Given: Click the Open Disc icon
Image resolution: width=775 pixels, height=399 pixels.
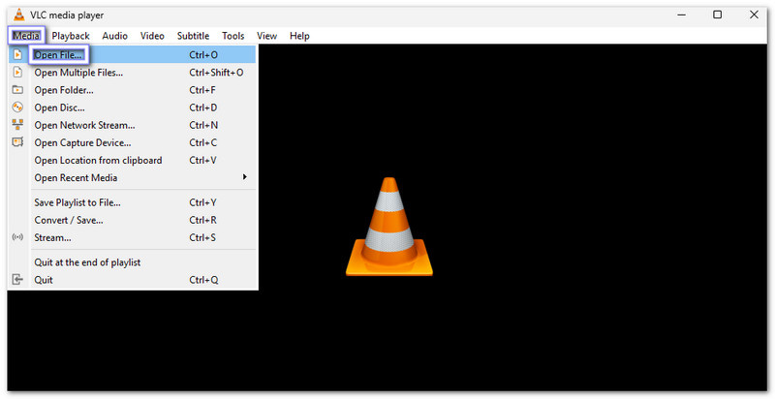Looking at the screenshot, I should (17, 107).
